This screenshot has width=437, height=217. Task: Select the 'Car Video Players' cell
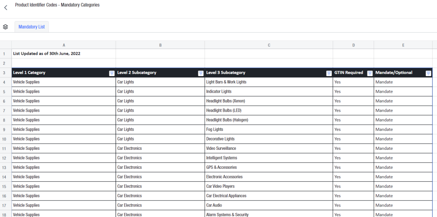pyautogui.click(x=269, y=186)
